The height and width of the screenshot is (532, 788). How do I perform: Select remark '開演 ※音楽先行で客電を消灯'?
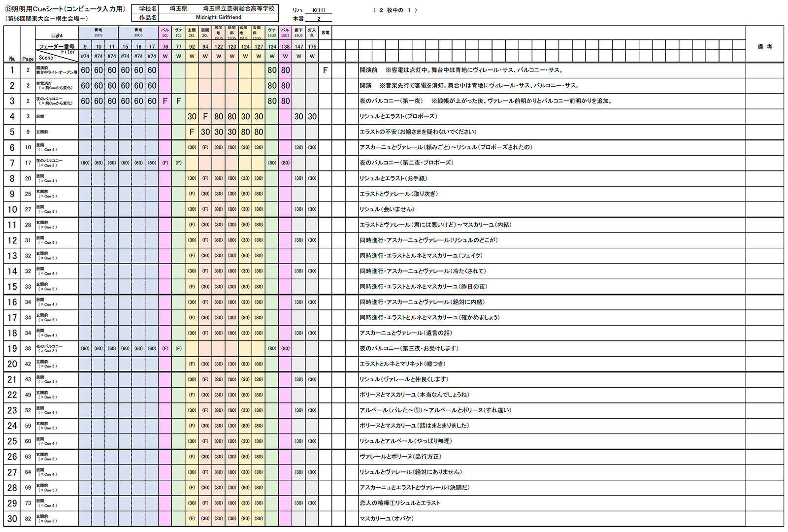pos(469,86)
